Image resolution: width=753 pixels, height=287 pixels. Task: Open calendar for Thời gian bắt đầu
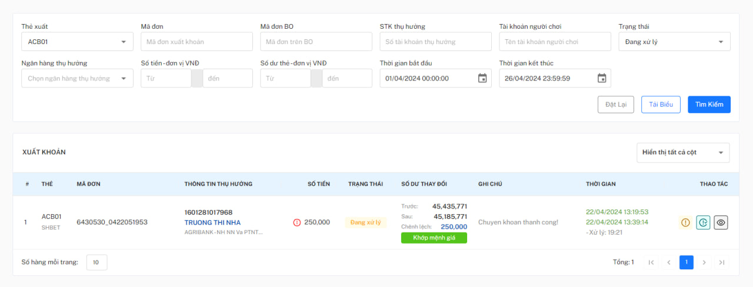point(482,78)
